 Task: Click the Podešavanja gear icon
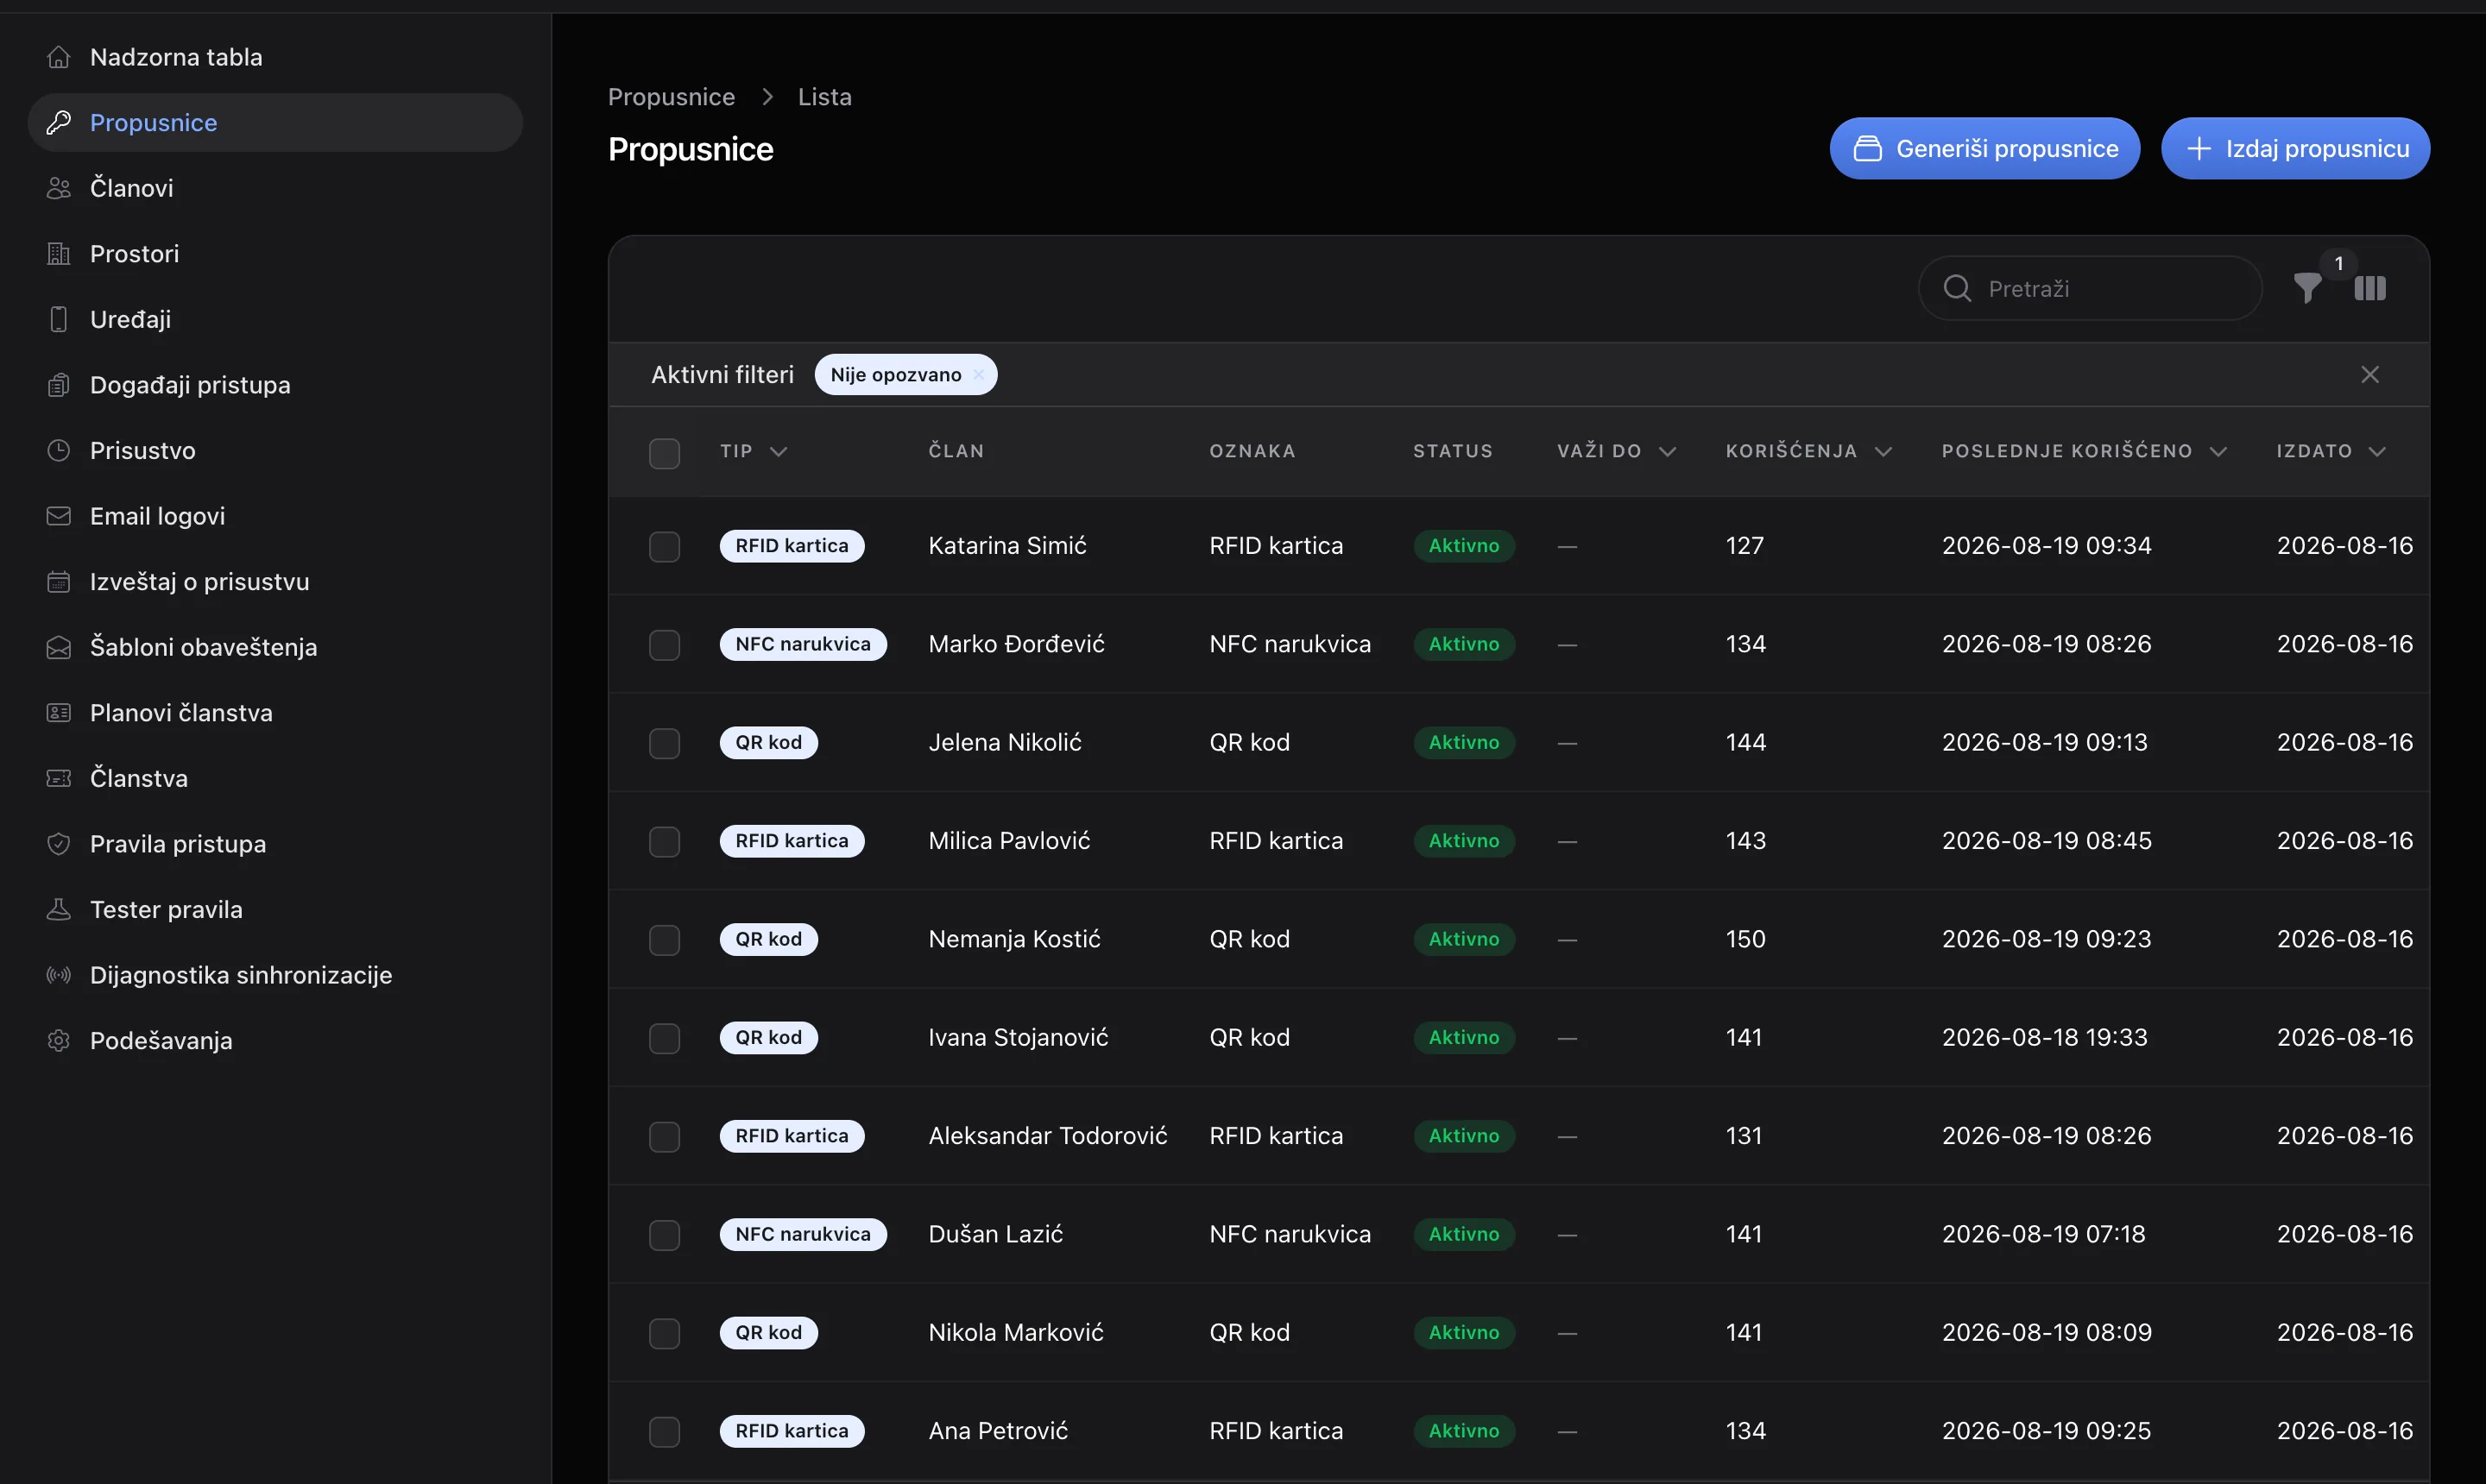pyautogui.click(x=59, y=1040)
